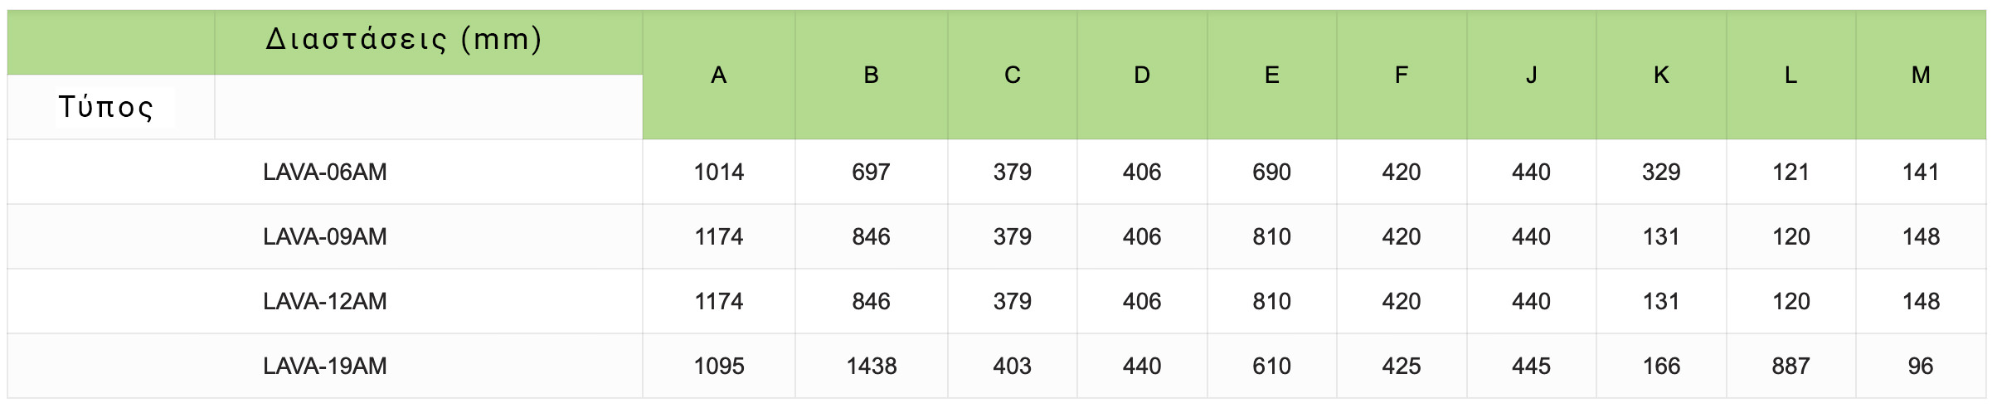This screenshot has height=408, width=1997.
Task: Select the cell containing 96
Action: [x=1920, y=367]
